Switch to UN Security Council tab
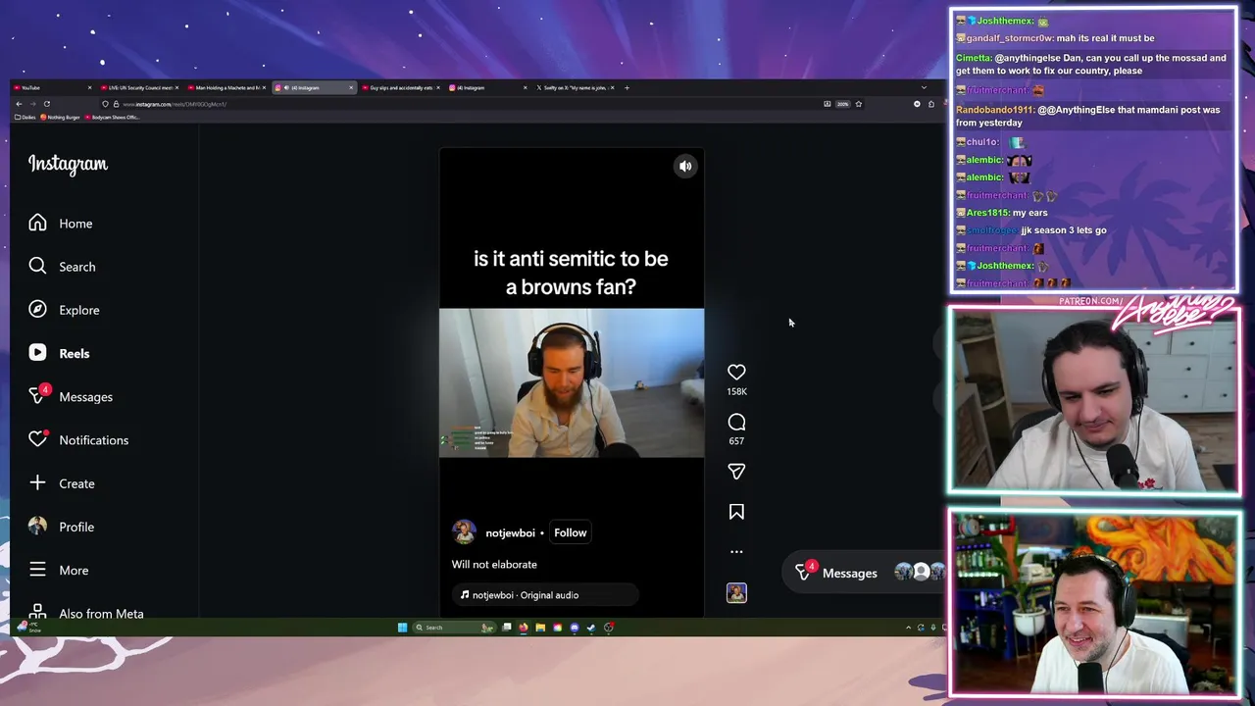1255x706 pixels. pyautogui.click(x=138, y=87)
